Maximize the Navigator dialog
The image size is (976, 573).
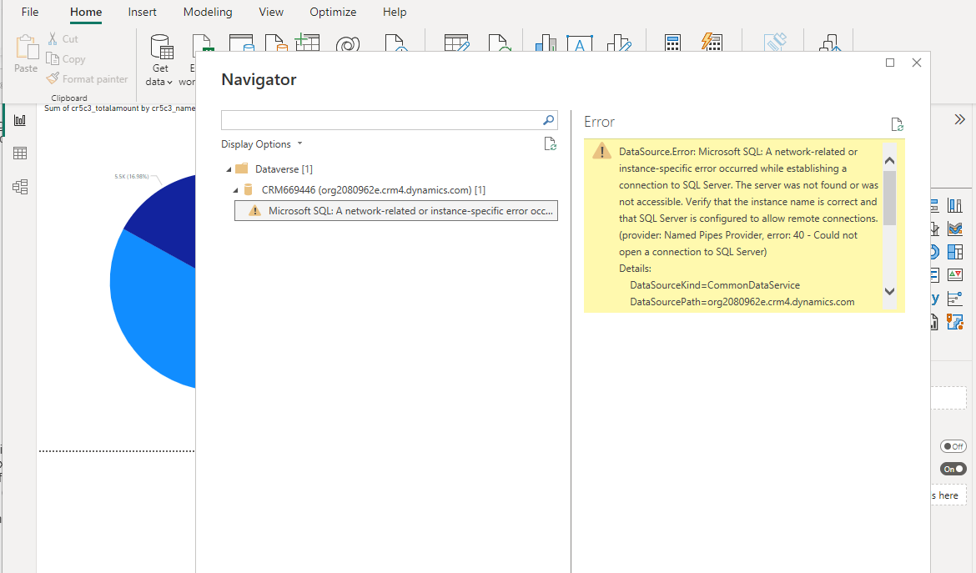pos(890,63)
